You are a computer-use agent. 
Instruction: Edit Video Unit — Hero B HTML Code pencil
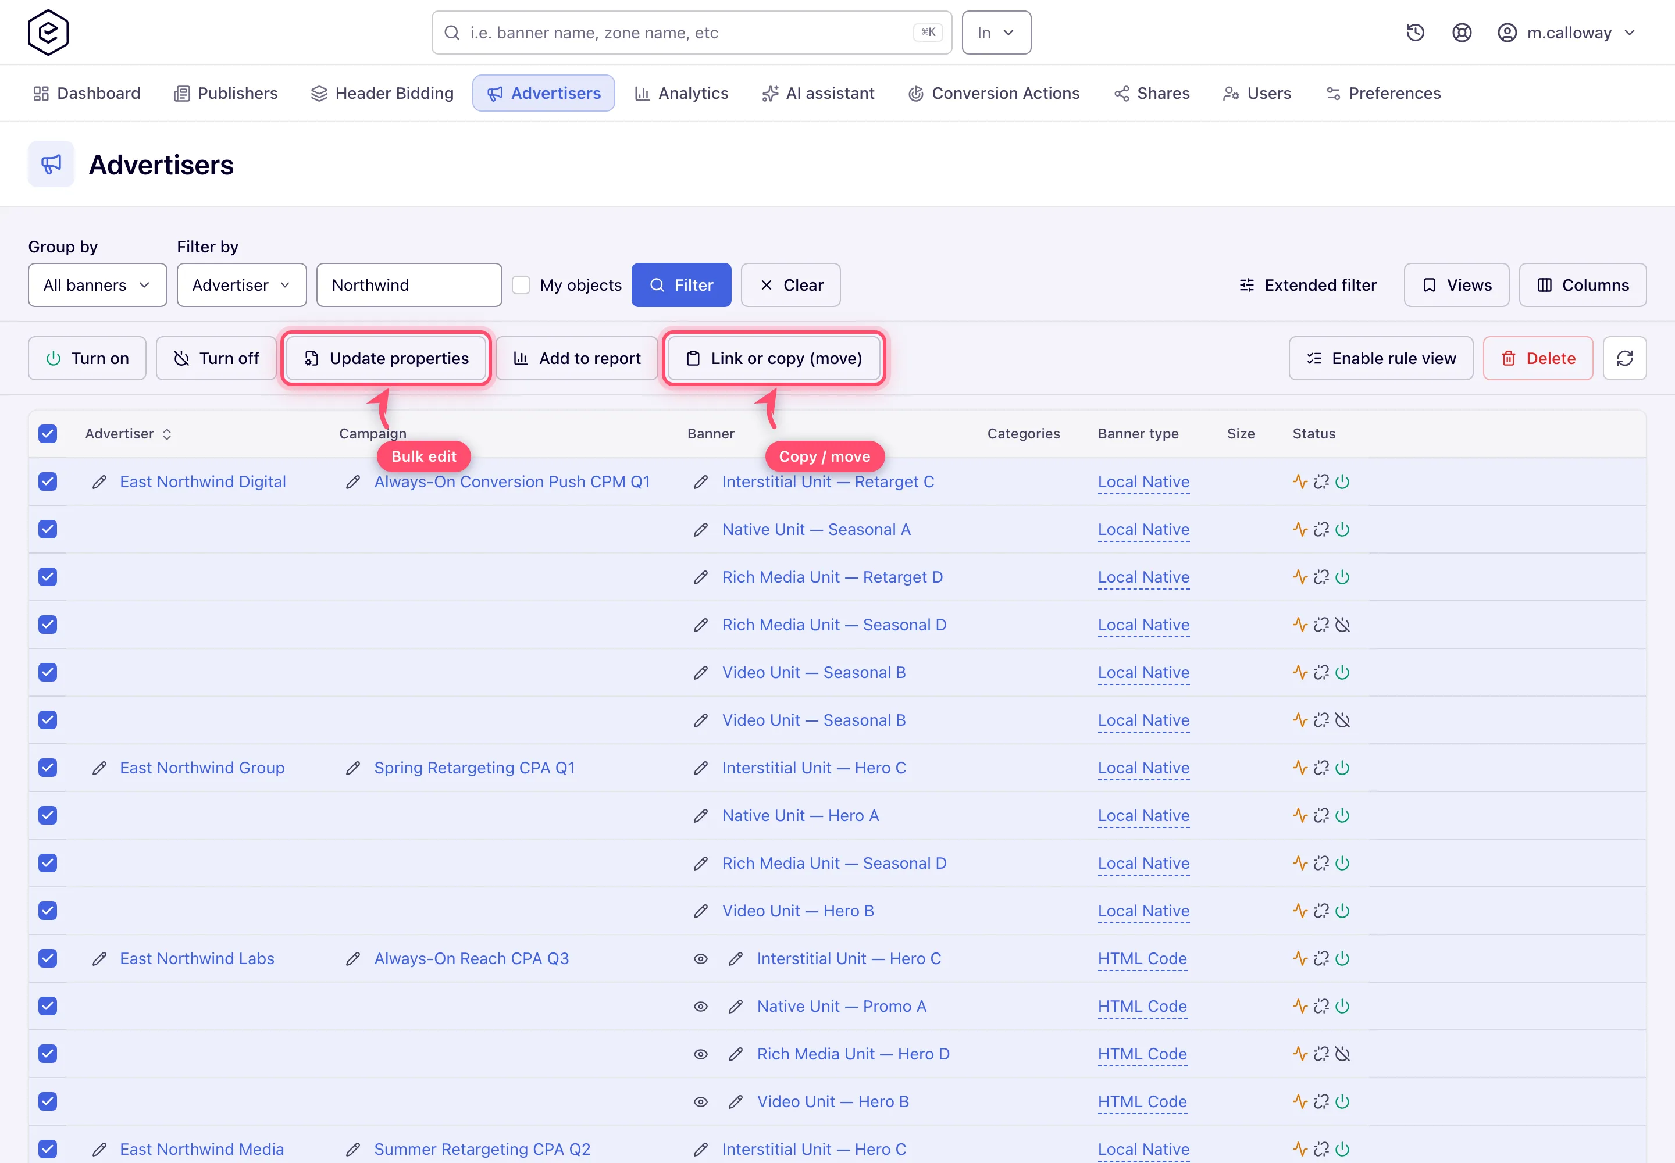click(736, 1102)
